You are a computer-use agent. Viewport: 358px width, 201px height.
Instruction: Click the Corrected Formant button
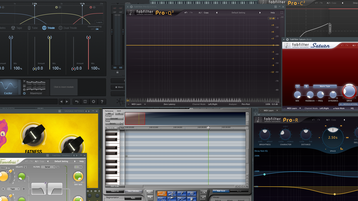click(114, 119)
